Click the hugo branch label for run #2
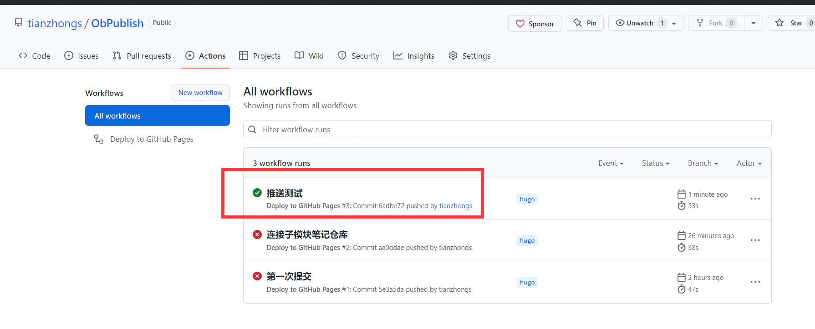This screenshot has width=815, height=329. pos(527,240)
